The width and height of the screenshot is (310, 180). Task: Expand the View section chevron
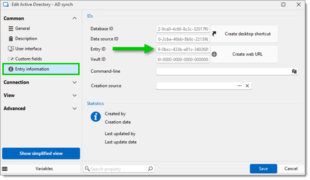(74, 96)
